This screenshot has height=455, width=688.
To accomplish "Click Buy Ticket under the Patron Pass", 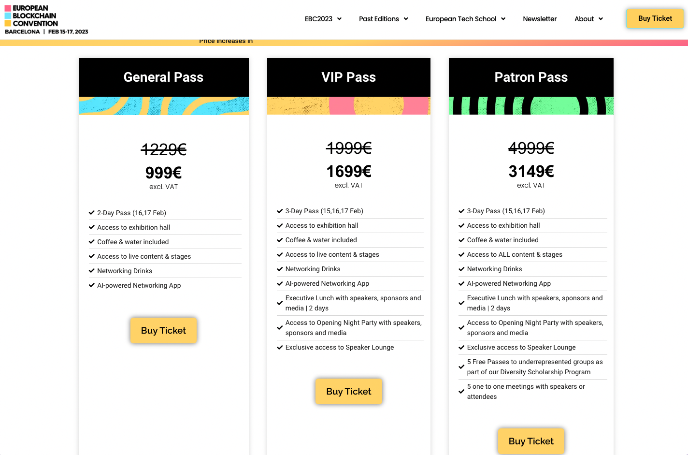I will click(x=531, y=441).
